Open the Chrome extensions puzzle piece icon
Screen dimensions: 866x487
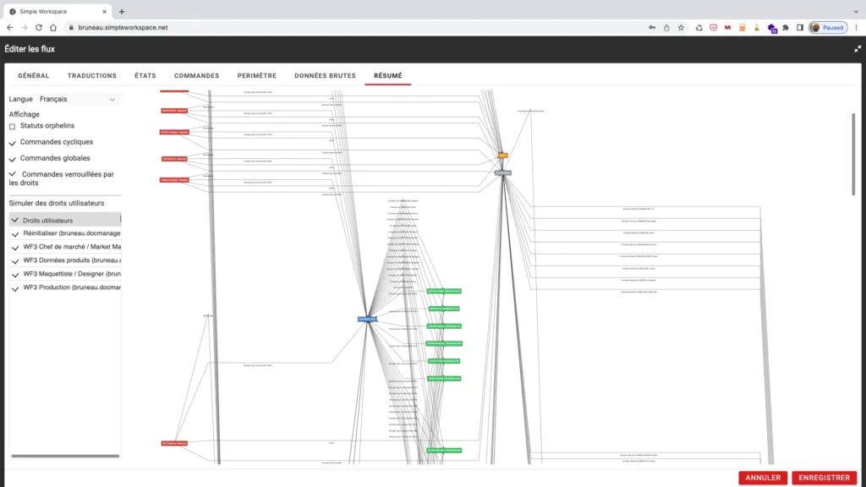[787, 26]
